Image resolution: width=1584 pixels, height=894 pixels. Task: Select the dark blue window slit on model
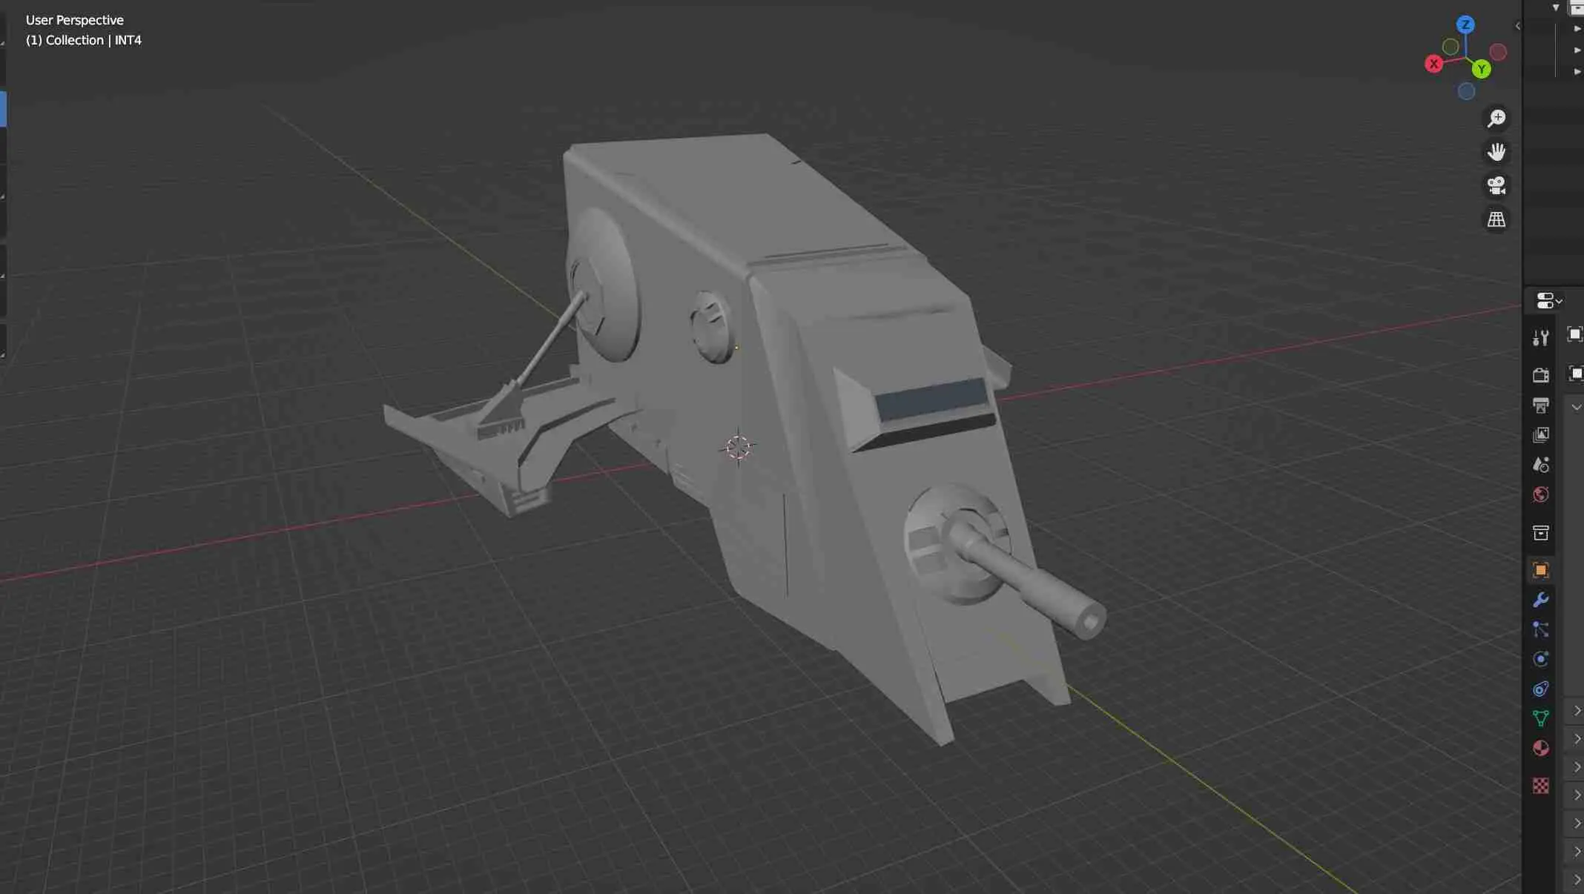[x=931, y=400]
